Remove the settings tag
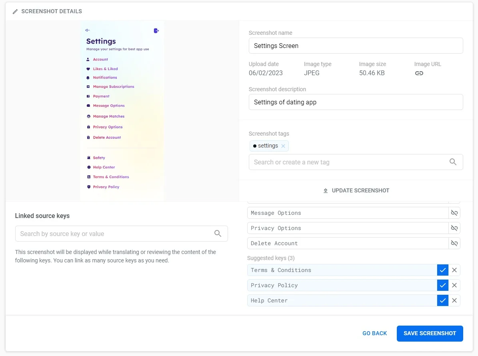The image size is (478, 356). point(283,146)
